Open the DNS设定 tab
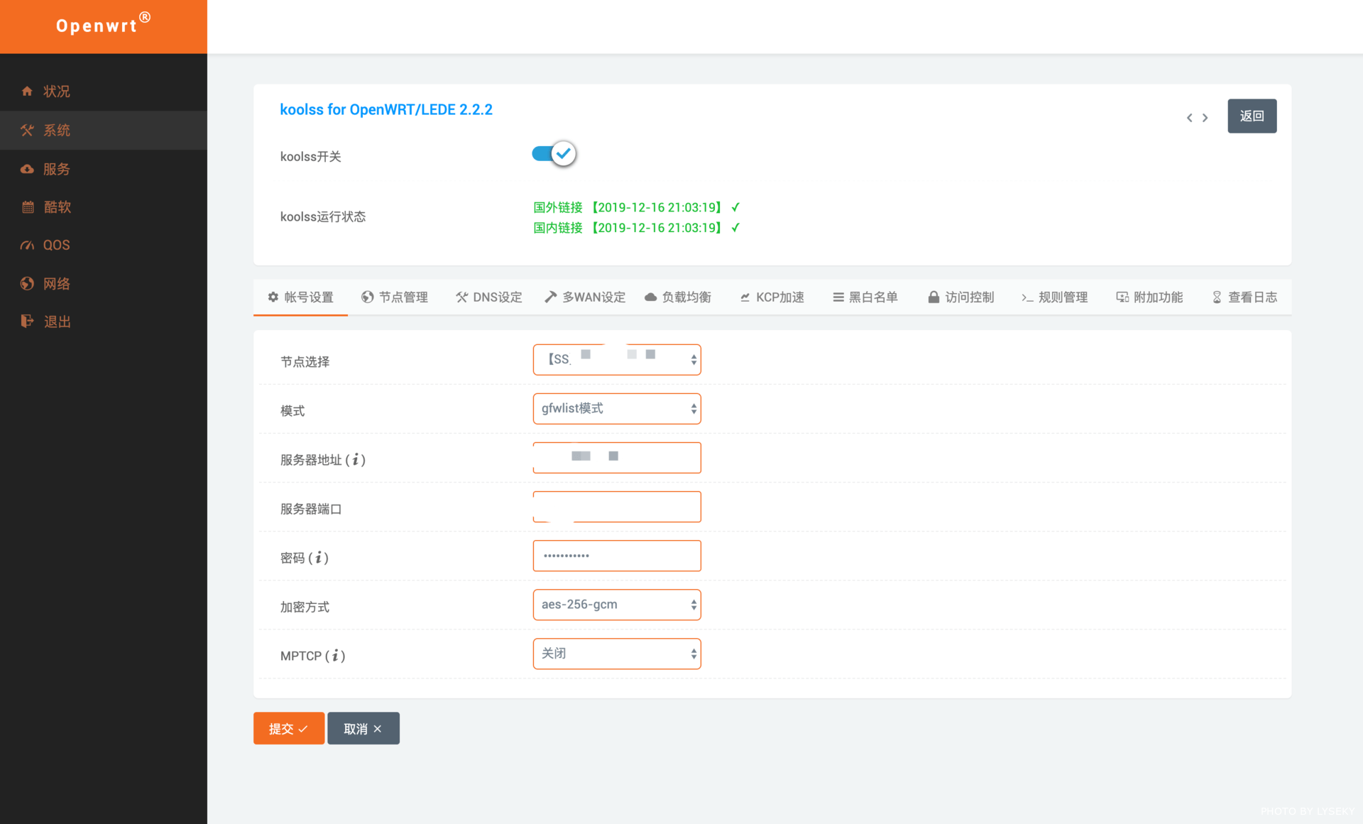1363x824 pixels. click(489, 297)
